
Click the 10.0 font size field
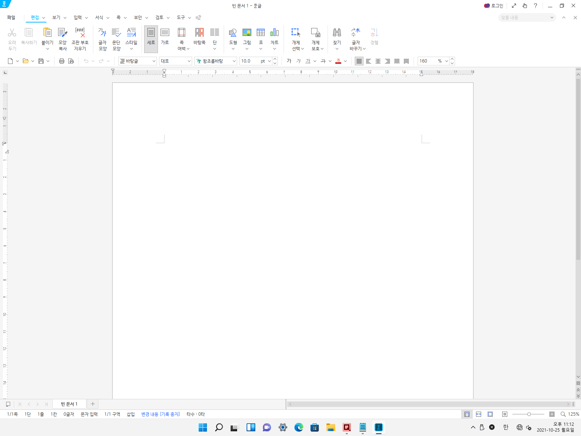click(x=250, y=61)
